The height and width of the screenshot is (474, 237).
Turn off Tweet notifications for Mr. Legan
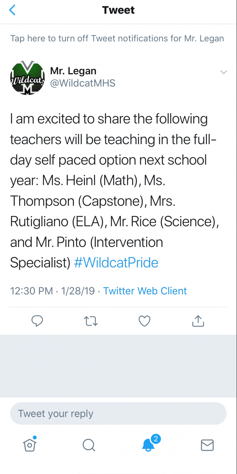tap(117, 38)
